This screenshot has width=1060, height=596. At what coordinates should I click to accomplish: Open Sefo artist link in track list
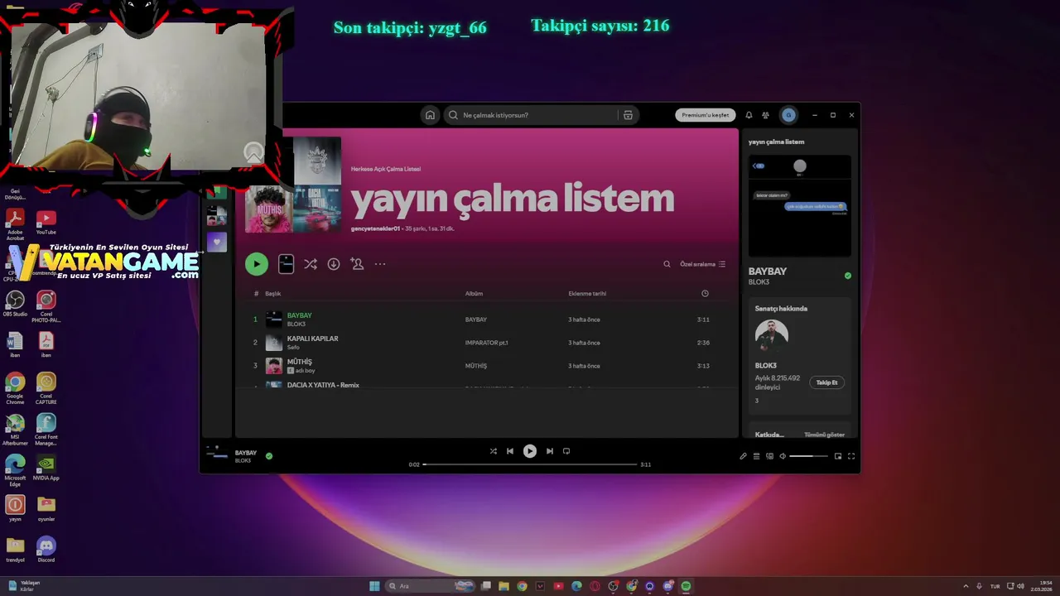(293, 348)
